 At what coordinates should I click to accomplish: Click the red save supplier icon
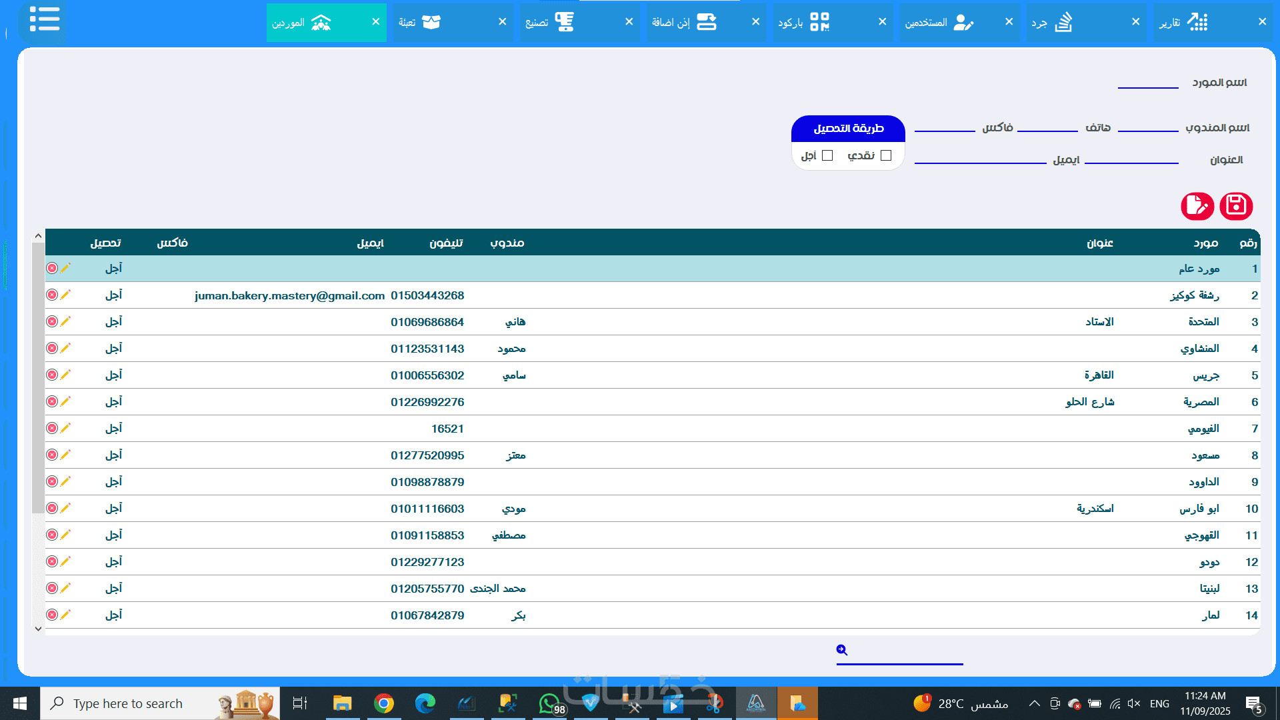[1236, 206]
